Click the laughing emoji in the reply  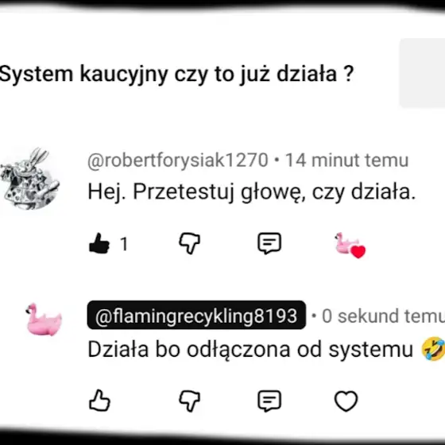(433, 349)
